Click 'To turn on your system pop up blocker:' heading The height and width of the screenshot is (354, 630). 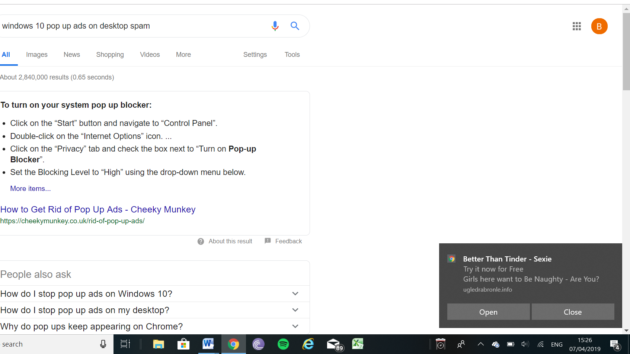pyautogui.click(x=76, y=105)
